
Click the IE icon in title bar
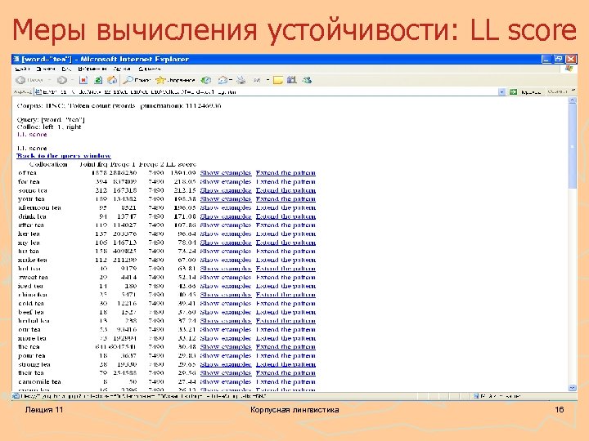coord(16,60)
